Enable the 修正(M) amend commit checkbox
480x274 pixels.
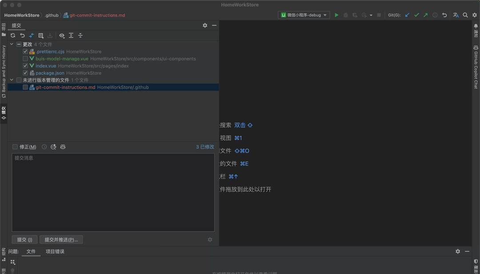click(15, 147)
